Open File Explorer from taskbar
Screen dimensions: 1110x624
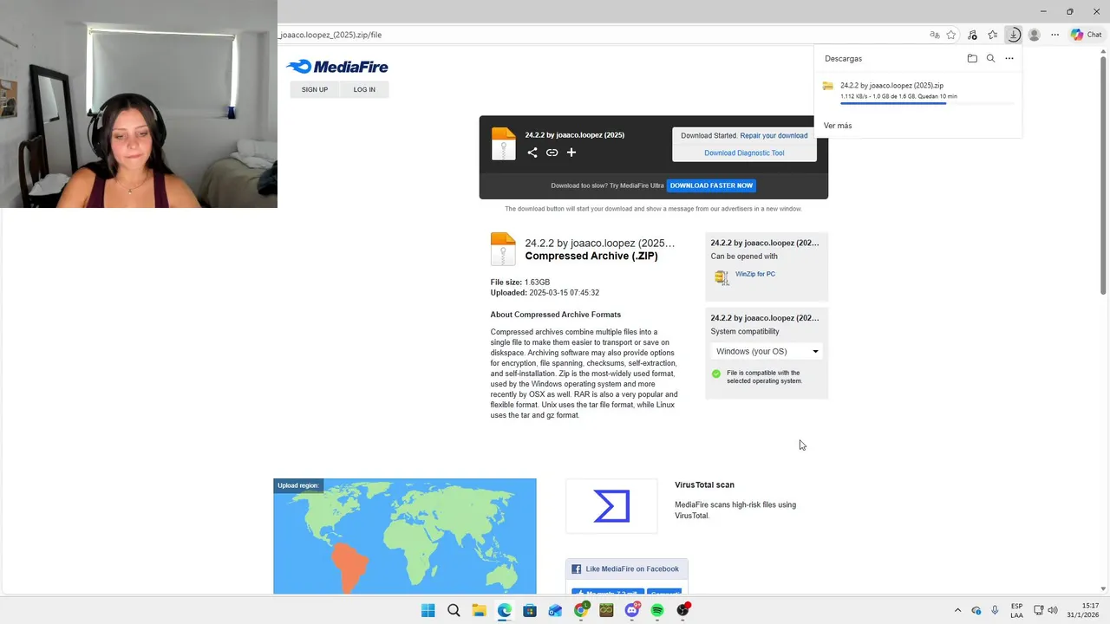pyautogui.click(x=479, y=610)
